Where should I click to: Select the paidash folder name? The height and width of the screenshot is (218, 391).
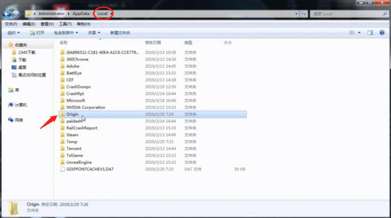point(74,121)
